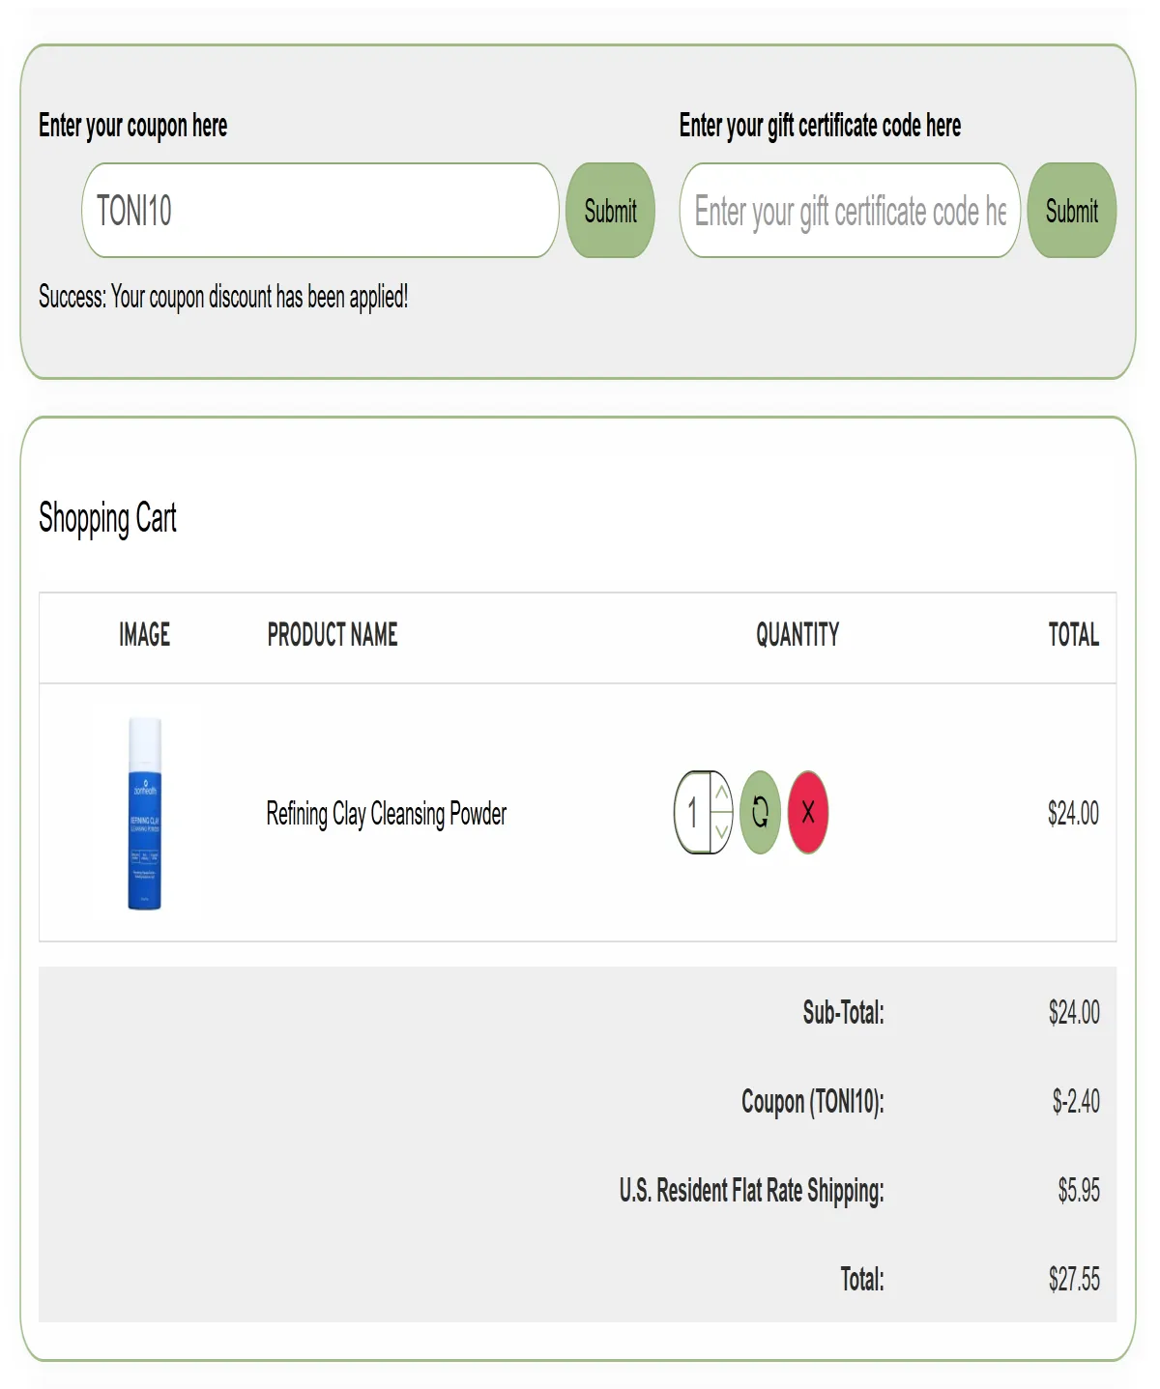Open the Refining Clay product thumbnail
The image size is (1160, 1389).
145,814
